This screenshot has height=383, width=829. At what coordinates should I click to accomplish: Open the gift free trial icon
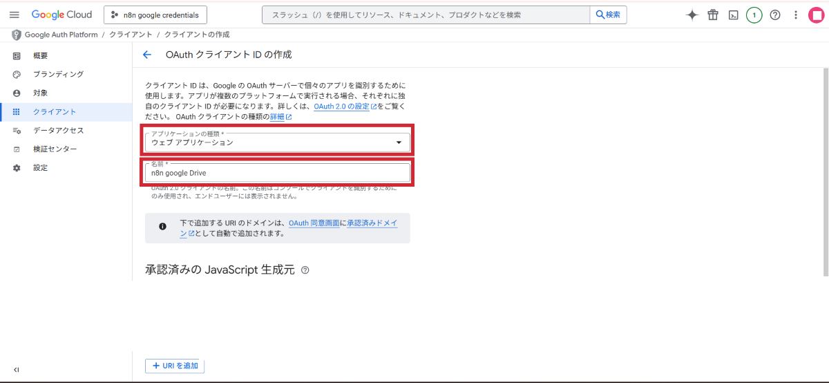coord(713,15)
